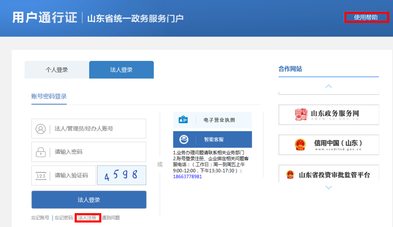Click the 法人注册 link
Image resolution: width=393 pixels, height=227 pixels.
(x=87, y=218)
